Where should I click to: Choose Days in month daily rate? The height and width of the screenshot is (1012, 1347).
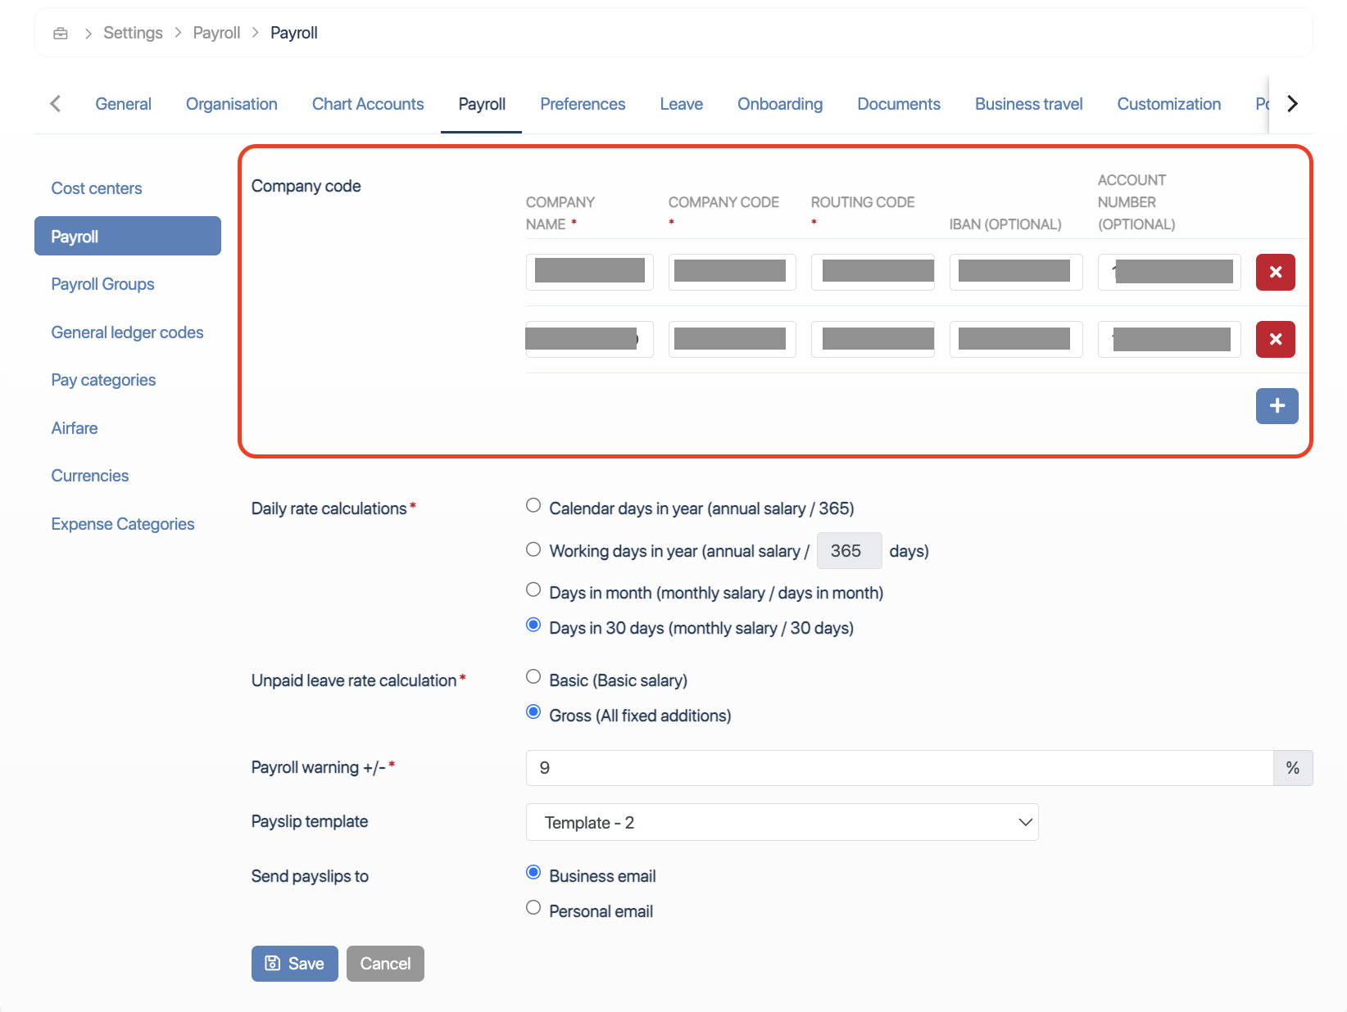click(533, 590)
